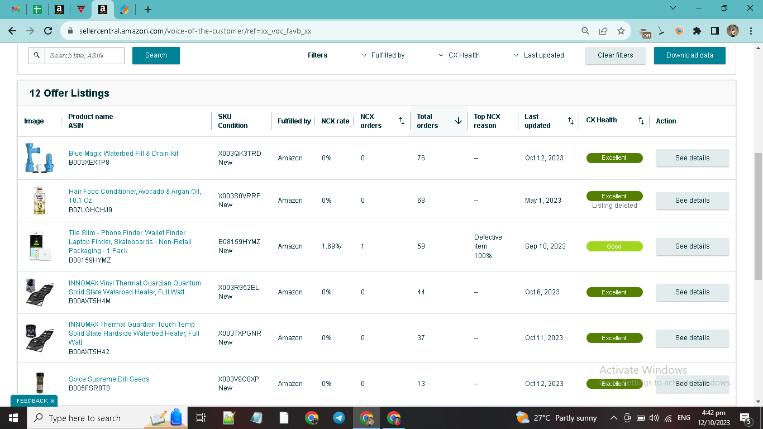
Task: Click the orange circle extension icon
Action: (679, 31)
